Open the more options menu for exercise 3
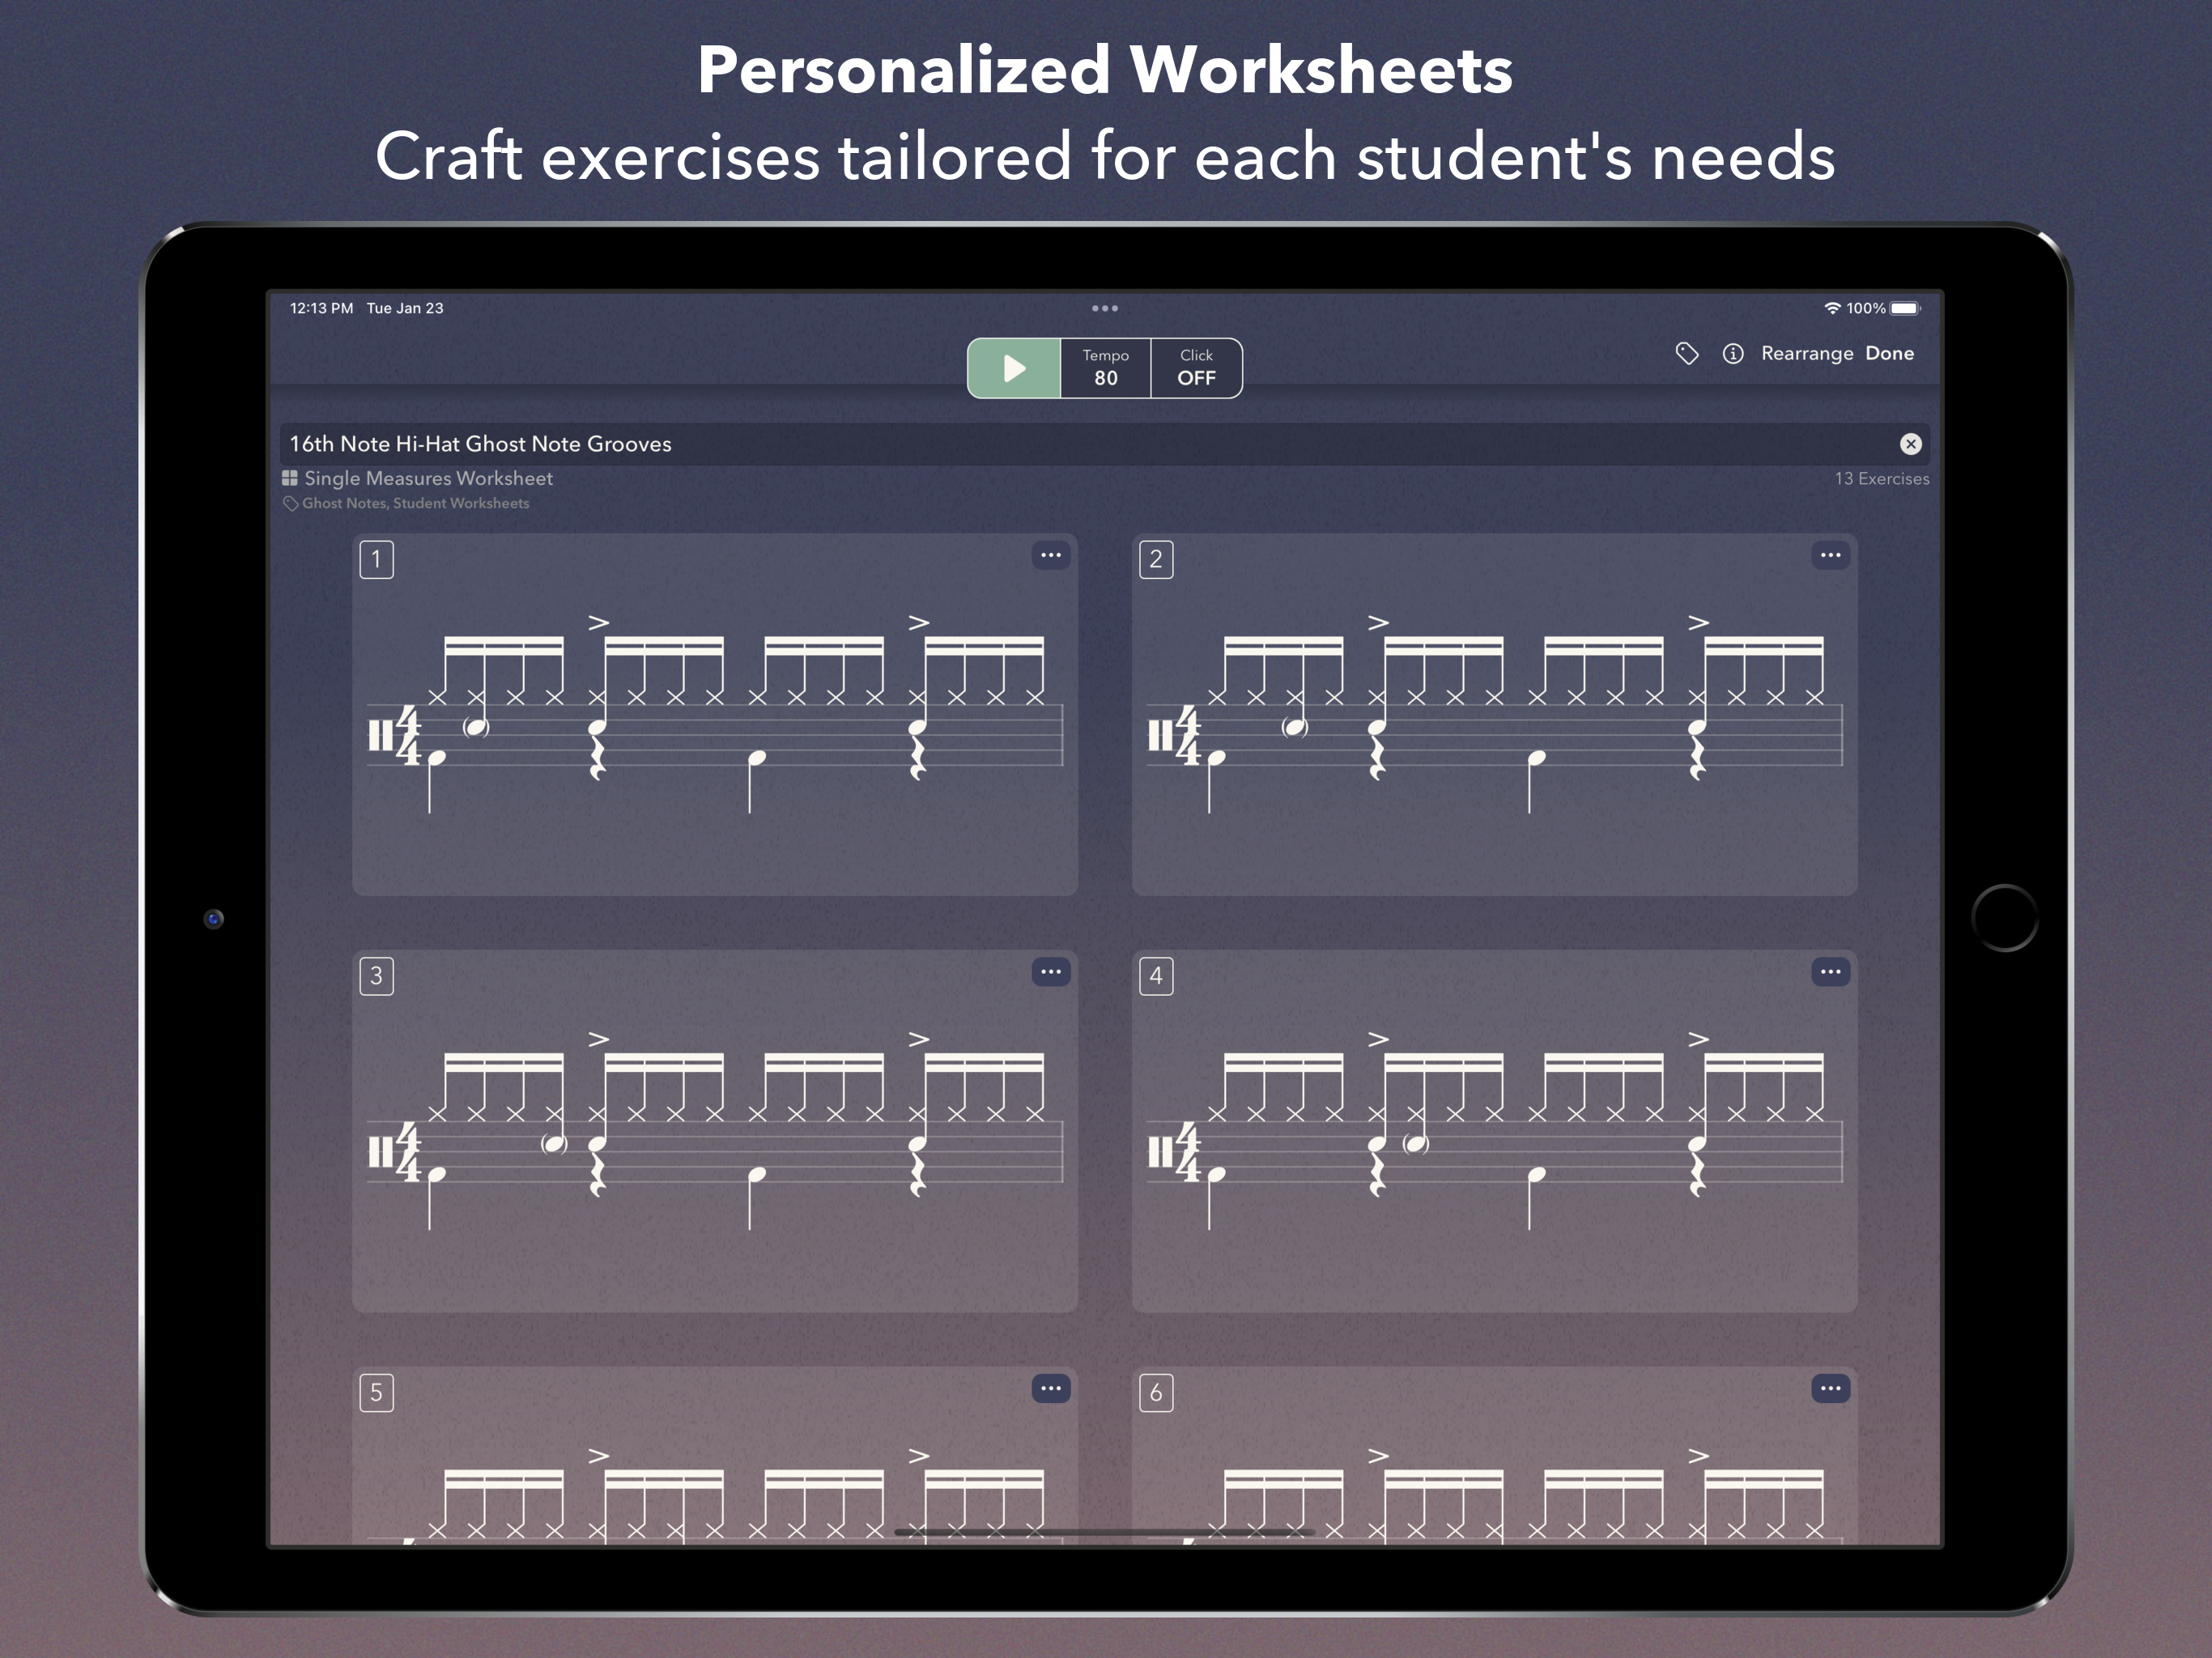The image size is (2212, 1658). click(x=1050, y=972)
